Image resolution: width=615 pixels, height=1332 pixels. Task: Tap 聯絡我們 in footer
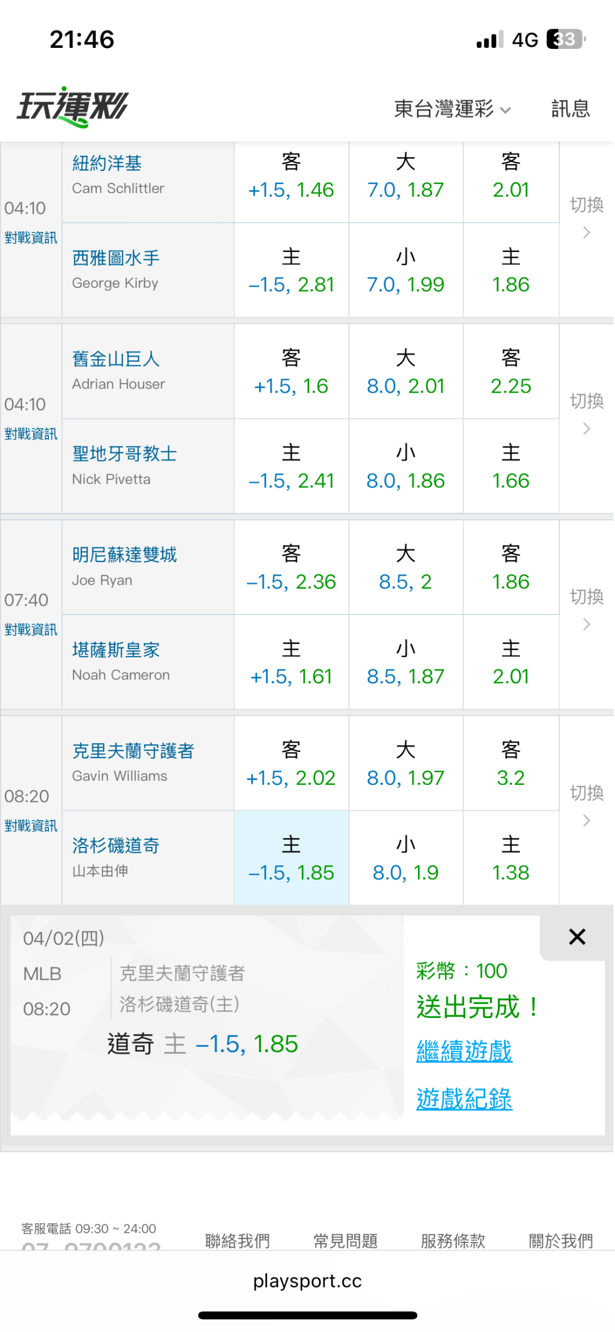237,1240
